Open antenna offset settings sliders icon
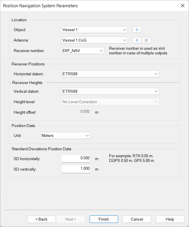This screenshot has height=227, width=189. 146,40
